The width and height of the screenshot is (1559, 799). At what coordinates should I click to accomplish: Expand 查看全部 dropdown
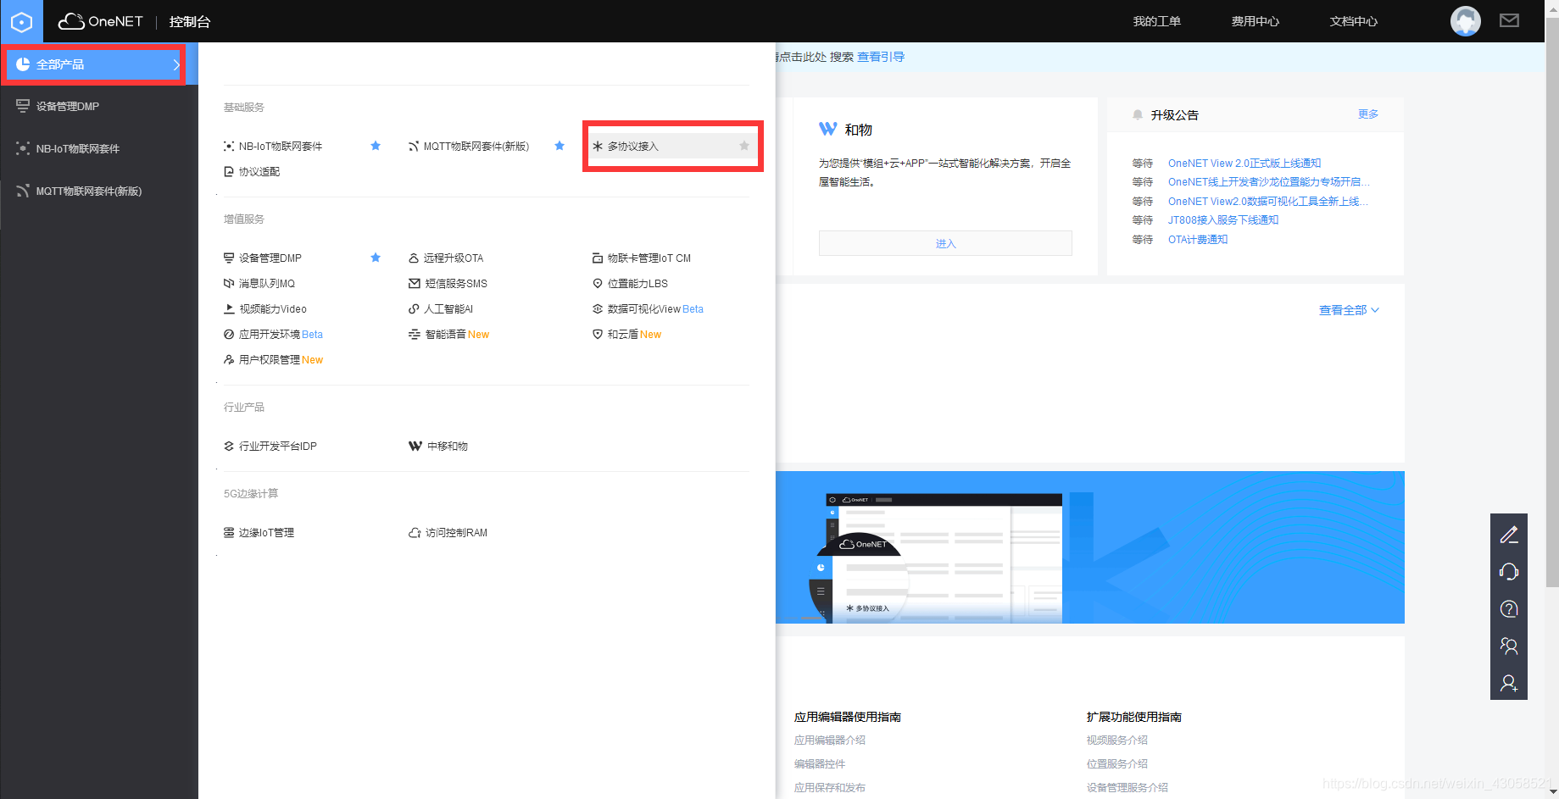[1349, 310]
